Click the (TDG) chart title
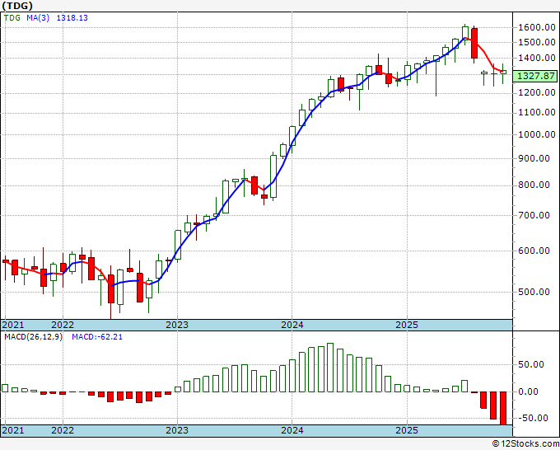Viewport: 560px width, 450px height. (17, 6)
